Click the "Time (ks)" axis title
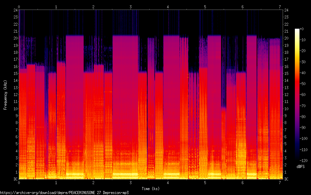This screenshot has height=195, width=311. click(151, 188)
